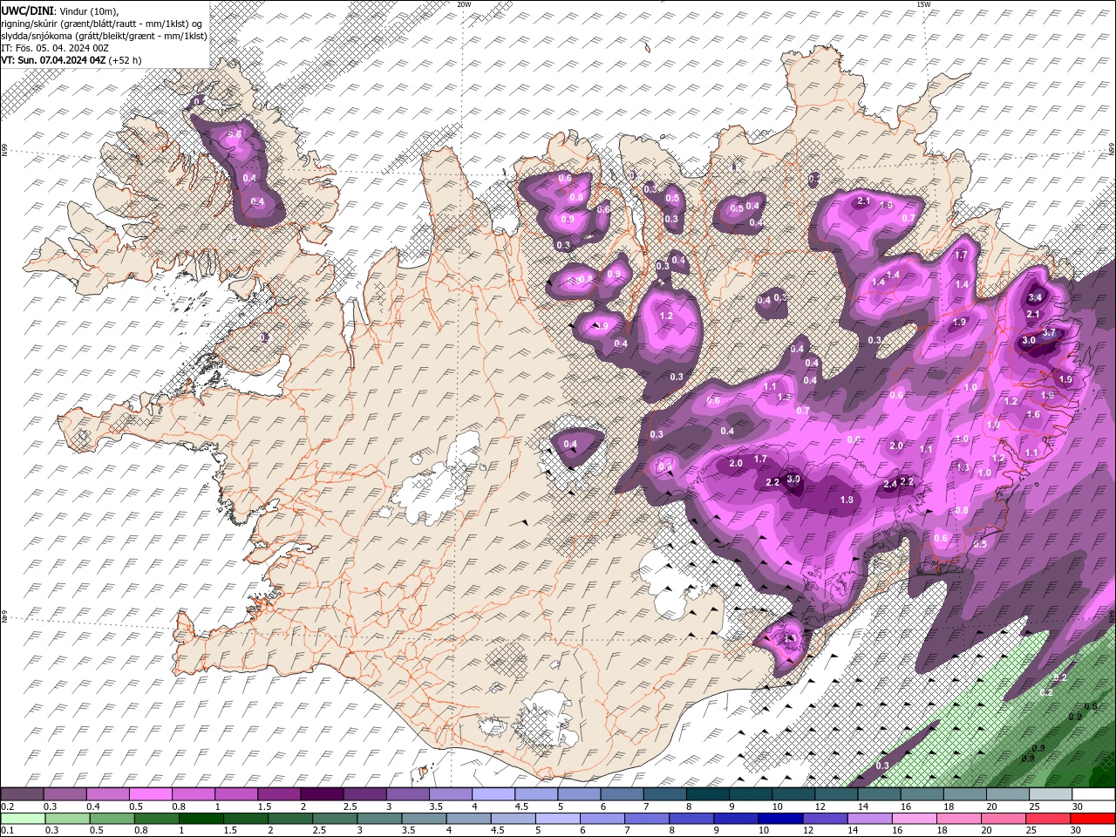Click the '1.8' snowfall value on the map
1116x837 pixels.
tap(846, 500)
